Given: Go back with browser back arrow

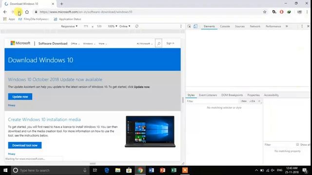Looking at the screenshot, I should point(5,12).
